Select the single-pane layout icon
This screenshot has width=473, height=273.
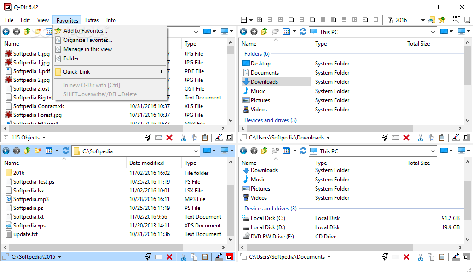point(376,20)
